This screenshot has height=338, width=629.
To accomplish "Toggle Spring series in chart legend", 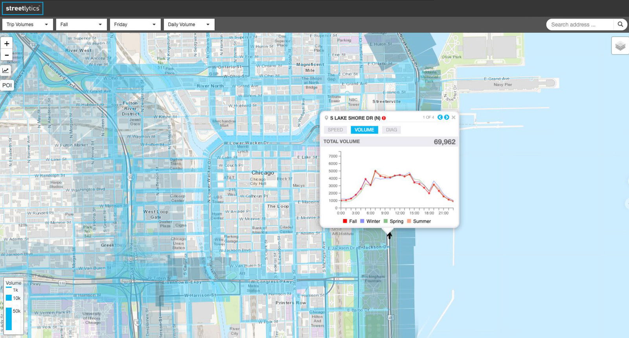I will 393,221.
